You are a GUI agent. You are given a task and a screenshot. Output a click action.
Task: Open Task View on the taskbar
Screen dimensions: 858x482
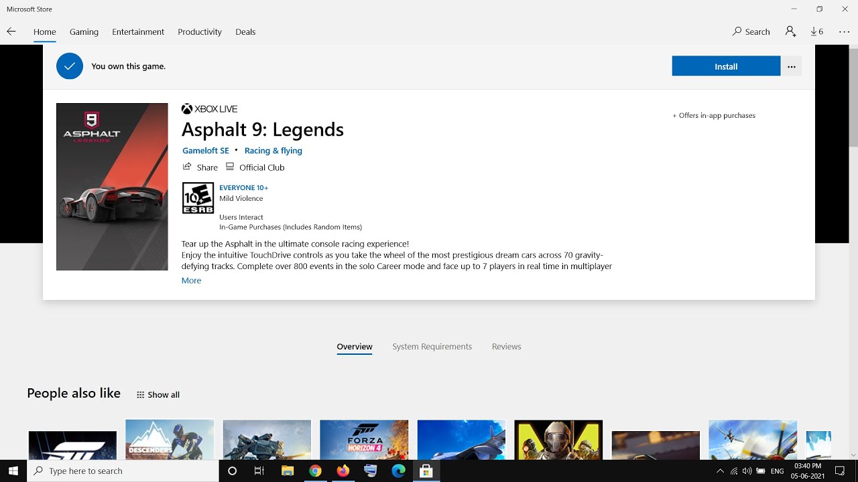pyautogui.click(x=259, y=471)
